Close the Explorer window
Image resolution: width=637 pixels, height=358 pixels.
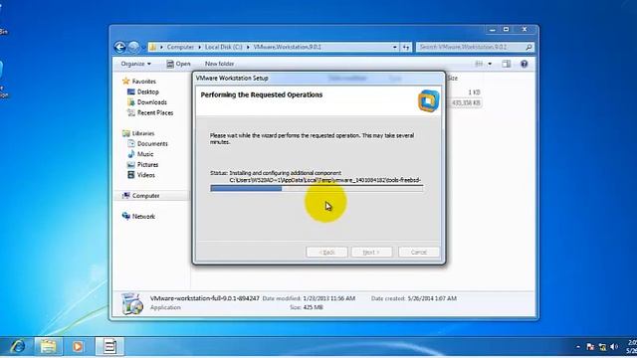click(525, 30)
